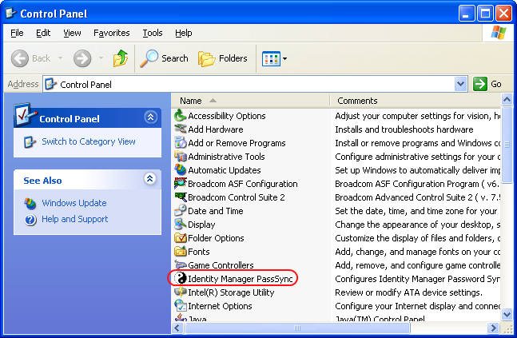The width and height of the screenshot is (517, 338).
Task: Open the Fonts folder icon
Action: pyautogui.click(x=181, y=252)
